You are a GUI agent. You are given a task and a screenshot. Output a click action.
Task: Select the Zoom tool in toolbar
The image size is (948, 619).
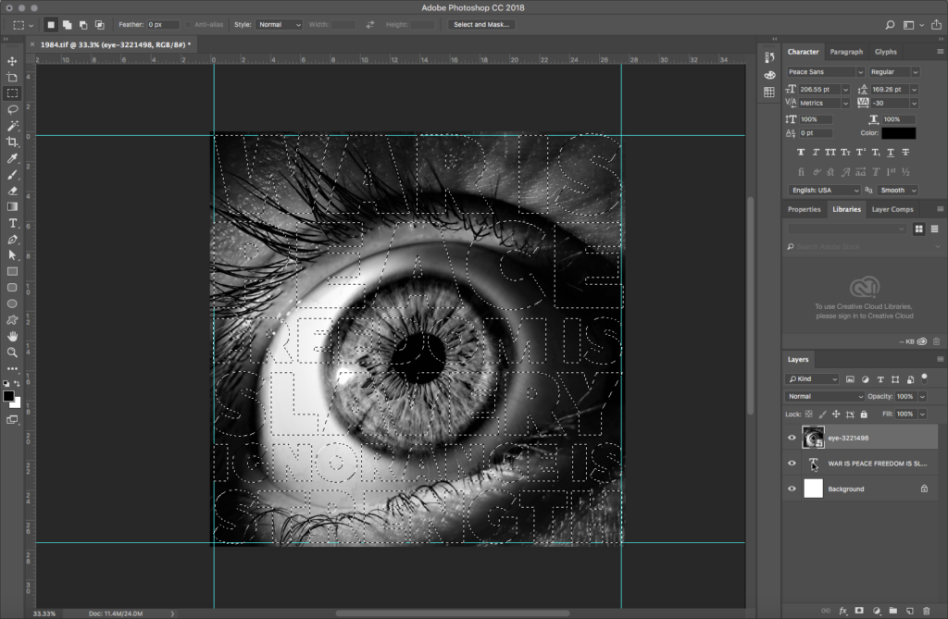coord(12,353)
